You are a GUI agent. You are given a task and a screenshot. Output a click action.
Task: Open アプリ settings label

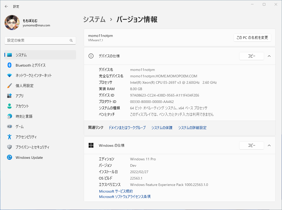19,96
